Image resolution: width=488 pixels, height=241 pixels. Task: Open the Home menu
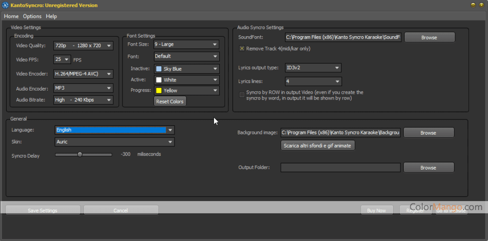click(x=11, y=16)
